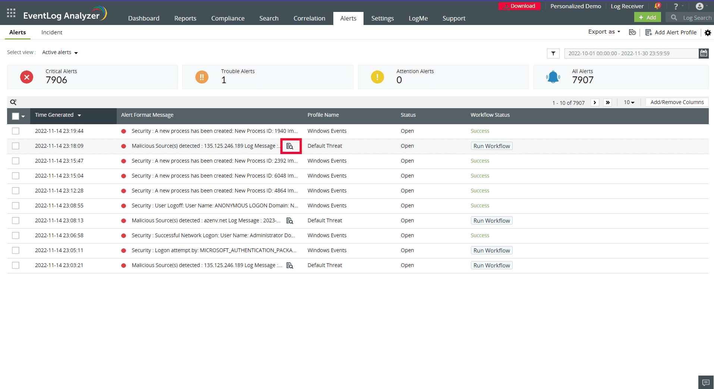
Task: Run Workflow for the azenv.net alert
Action: [491, 221]
